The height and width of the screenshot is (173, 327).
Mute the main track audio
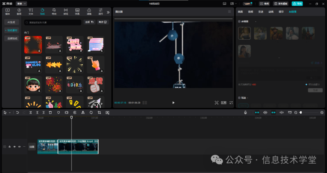click(19, 147)
